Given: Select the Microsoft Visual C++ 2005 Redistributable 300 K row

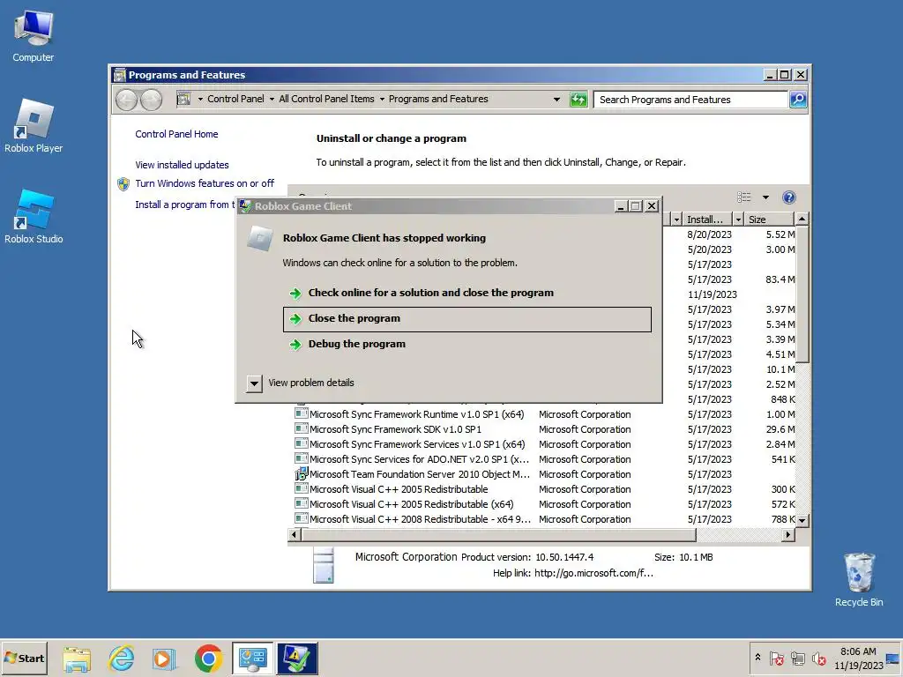Looking at the screenshot, I should click(544, 489).
